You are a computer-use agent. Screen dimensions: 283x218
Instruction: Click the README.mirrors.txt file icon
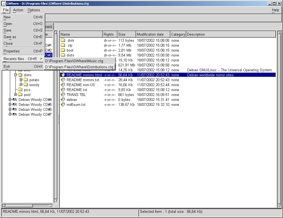(x=63, y=80)
